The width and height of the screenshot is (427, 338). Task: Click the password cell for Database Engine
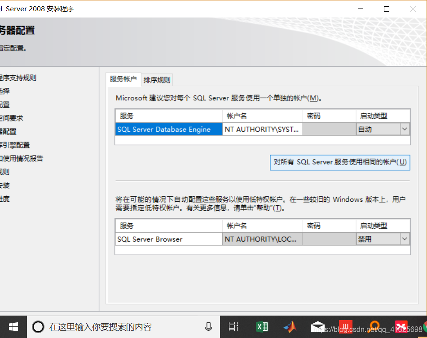pos(329,129)
